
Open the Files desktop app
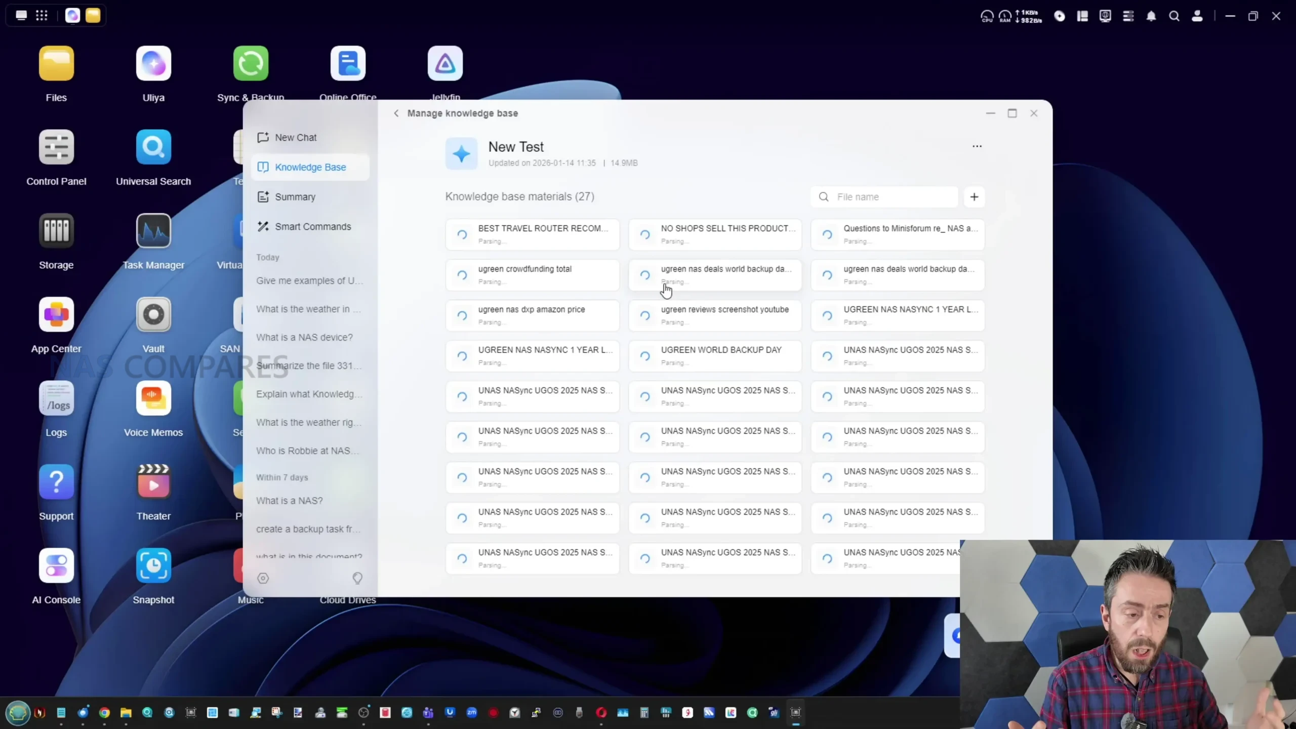tap(56, 64)
